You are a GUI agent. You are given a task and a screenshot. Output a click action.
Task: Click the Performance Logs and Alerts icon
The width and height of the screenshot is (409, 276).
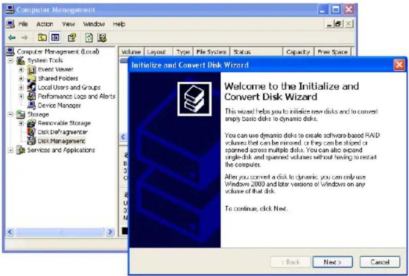point(32,96)
